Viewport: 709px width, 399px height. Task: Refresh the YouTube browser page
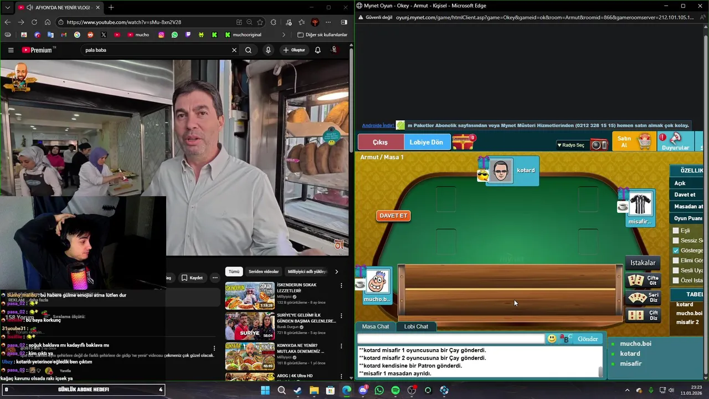coord(34,22)
